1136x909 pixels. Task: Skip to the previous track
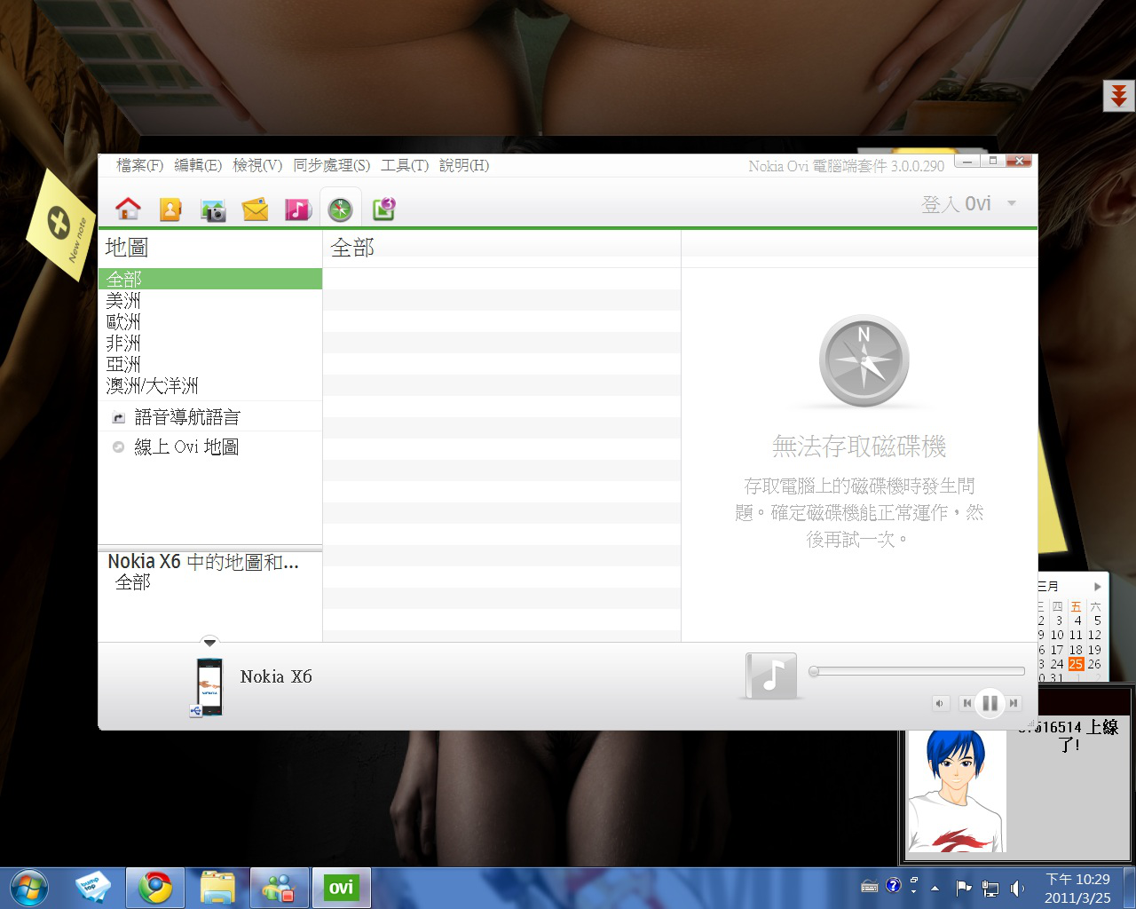(x=966, y=703)
